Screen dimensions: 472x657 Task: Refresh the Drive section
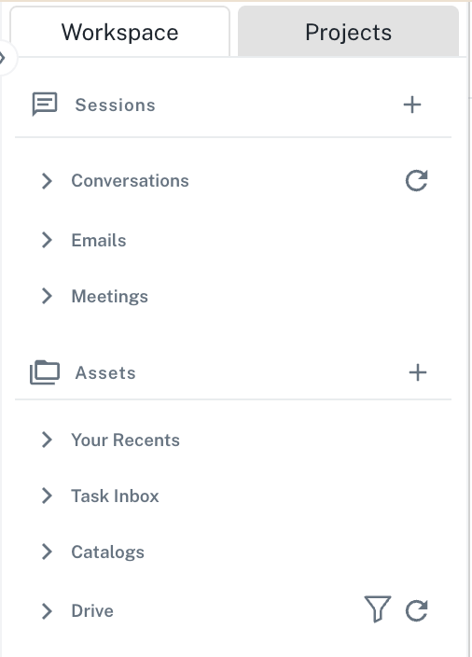coord(416,610)
